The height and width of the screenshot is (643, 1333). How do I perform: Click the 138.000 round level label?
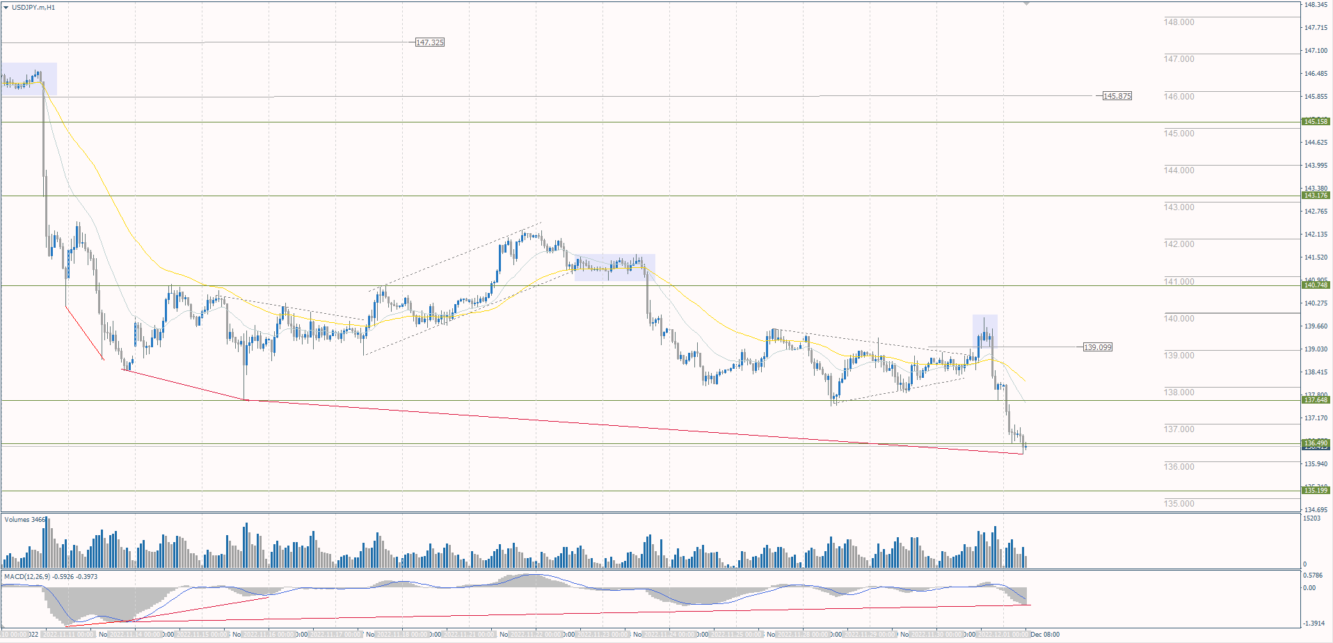(x=1179, y=392)
